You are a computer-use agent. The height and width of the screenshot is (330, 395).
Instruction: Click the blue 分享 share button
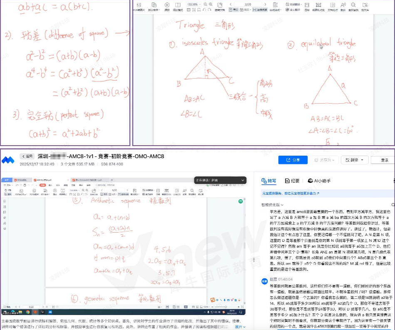click(293, 160)
